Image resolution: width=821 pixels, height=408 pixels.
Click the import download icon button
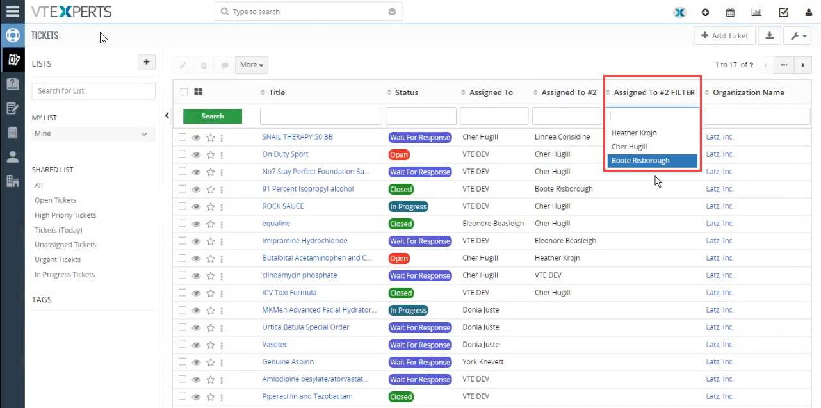(769, 36)
